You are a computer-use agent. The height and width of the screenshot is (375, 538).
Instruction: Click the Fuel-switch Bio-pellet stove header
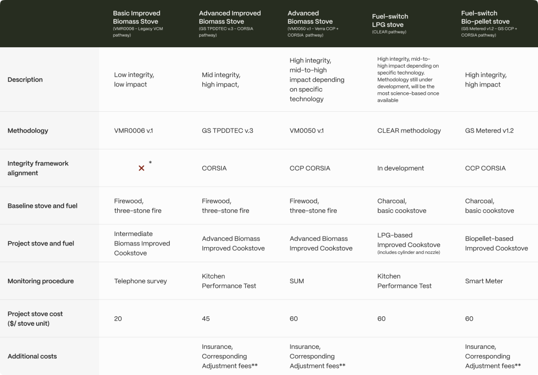click(489, 24)
